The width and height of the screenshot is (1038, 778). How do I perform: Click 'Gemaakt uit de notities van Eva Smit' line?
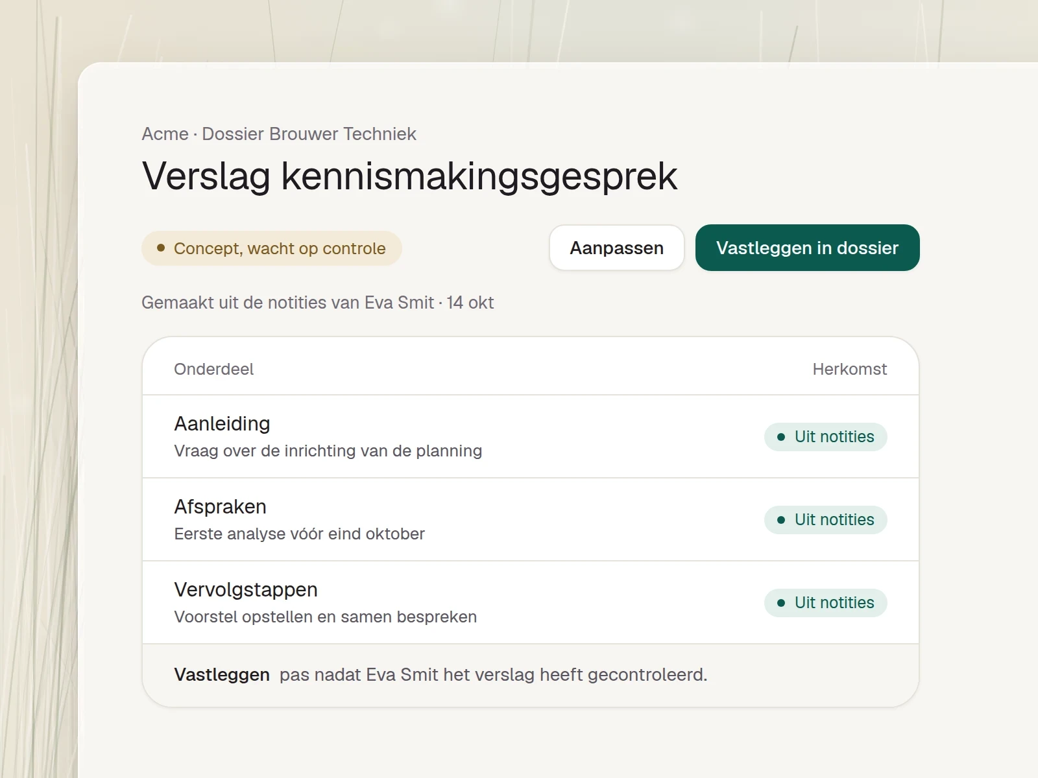(x=317, y=302)
